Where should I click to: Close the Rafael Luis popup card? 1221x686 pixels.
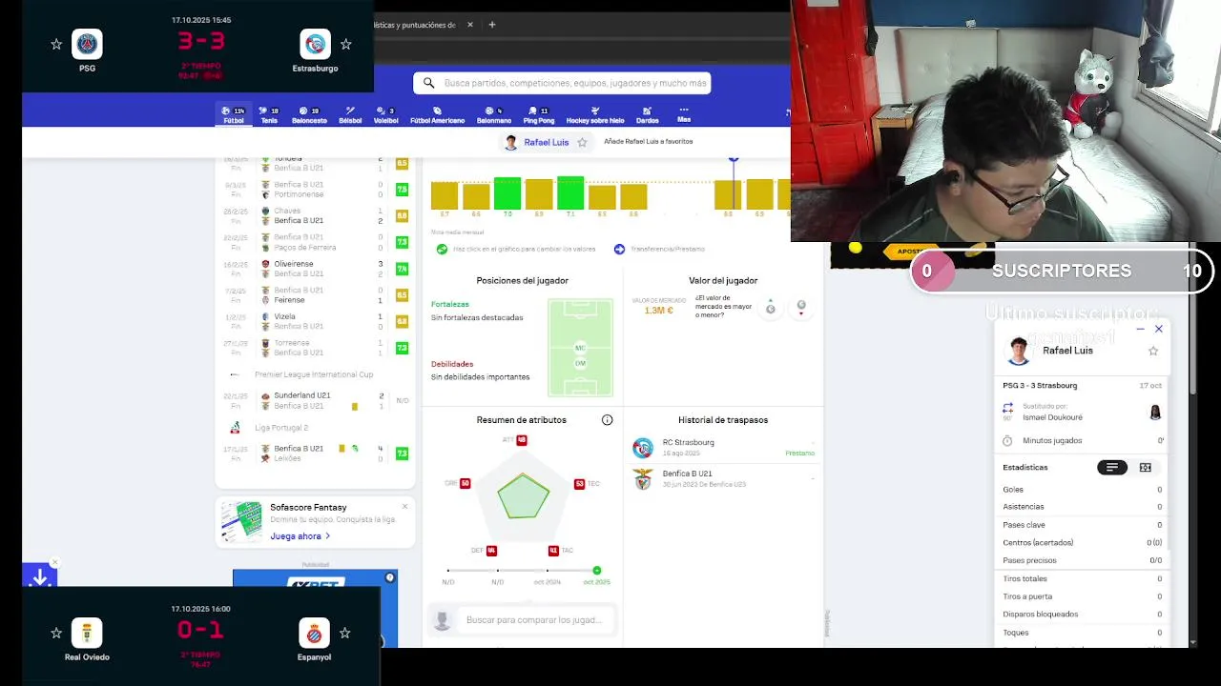1159,329
